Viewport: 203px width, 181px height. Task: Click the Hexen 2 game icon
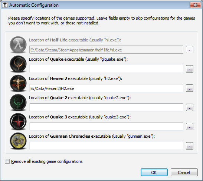coord(18,83)
